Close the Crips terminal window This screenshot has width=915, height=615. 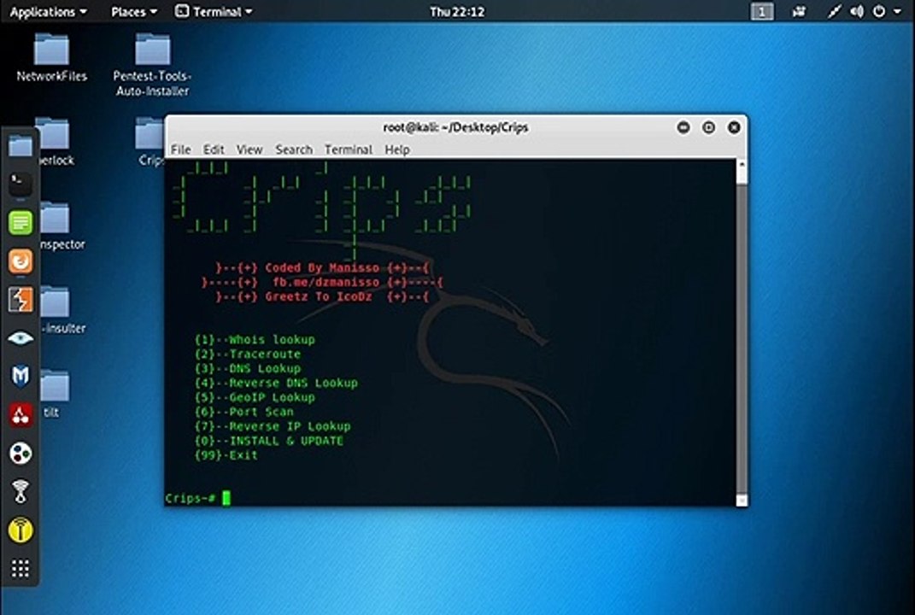[734, 127]
